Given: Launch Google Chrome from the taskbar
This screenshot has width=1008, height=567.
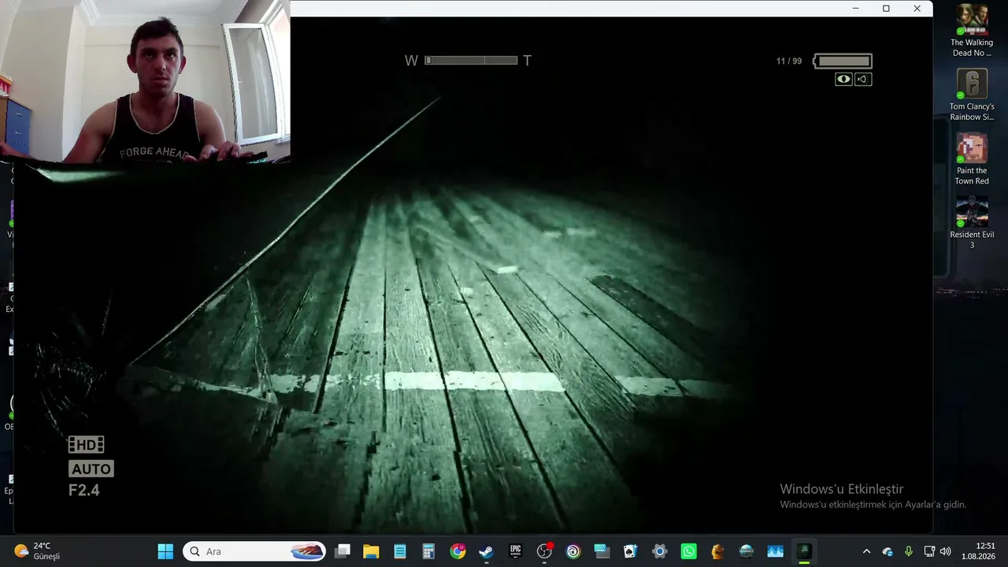Looking at the screenshot, I should [458, 551].
